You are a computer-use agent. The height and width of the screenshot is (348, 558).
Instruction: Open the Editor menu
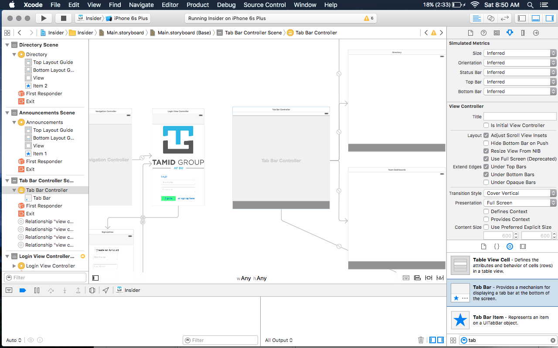(170, 5)
